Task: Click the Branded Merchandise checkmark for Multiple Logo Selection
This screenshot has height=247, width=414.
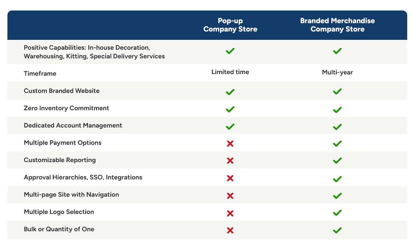Action: (x=337, y=213)
